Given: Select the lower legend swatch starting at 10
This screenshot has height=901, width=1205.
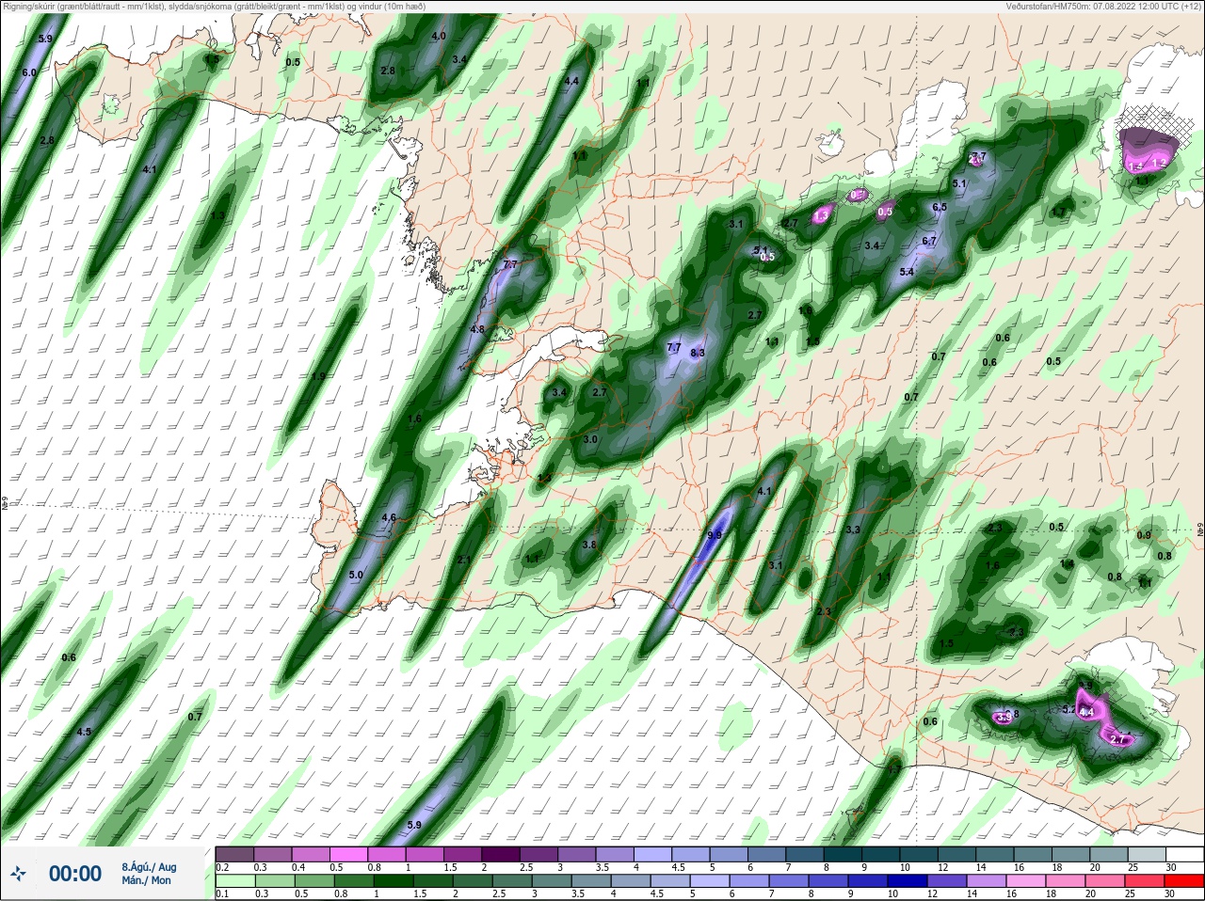Looking at the screenshot, I should (x=906, y=881).
